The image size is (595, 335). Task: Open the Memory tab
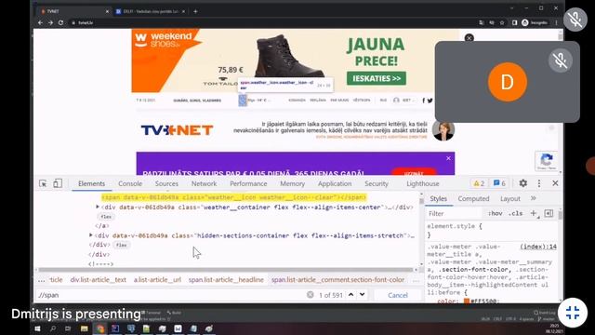tap(292, 183)
